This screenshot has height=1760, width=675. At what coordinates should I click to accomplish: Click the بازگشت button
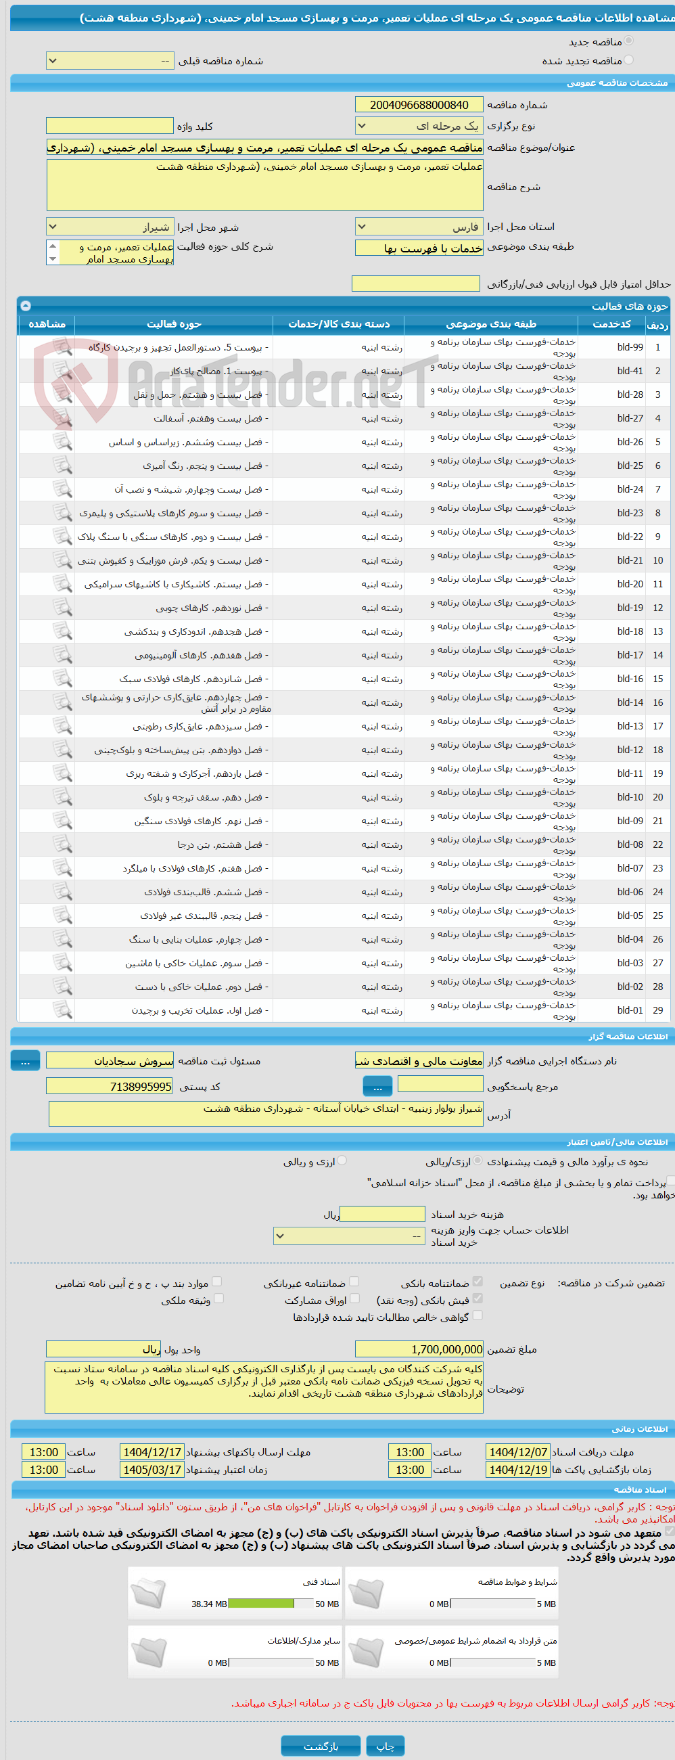click(x=321, y=1746)
